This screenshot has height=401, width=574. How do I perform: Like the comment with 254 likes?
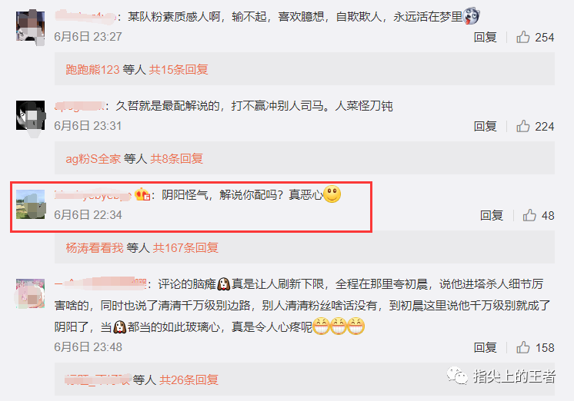coord(522,37)
